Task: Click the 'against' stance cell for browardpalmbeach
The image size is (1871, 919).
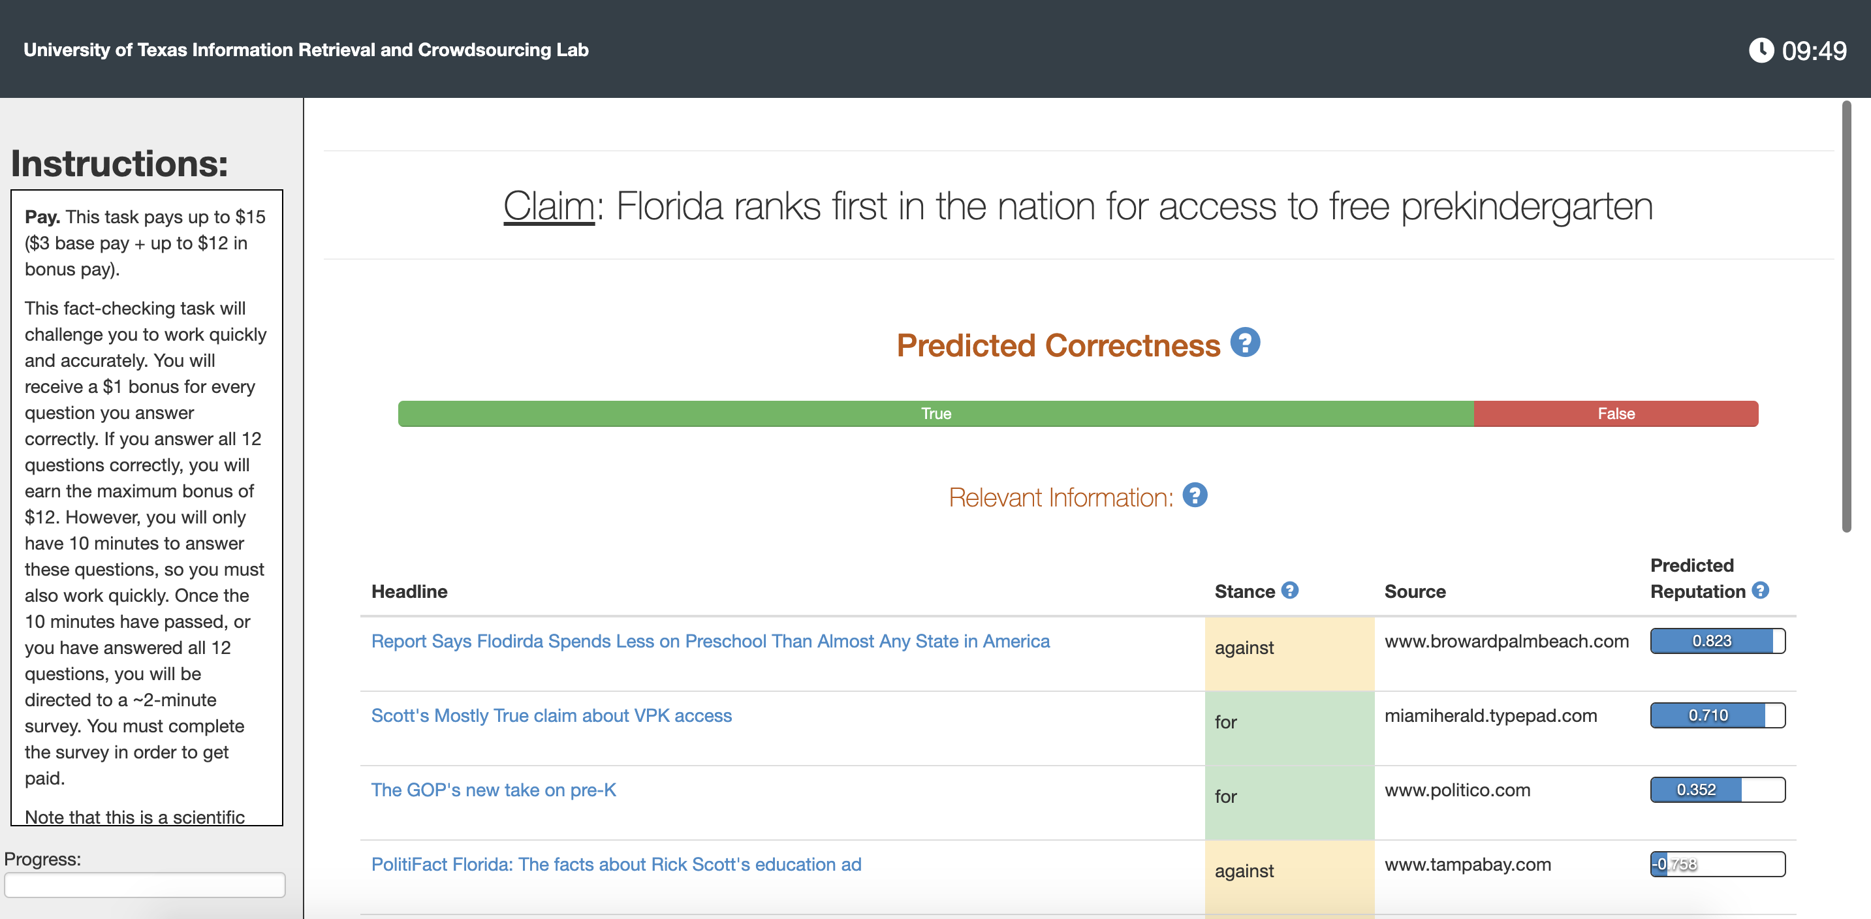Action: pyautogui.click(x=1289, y=654)
